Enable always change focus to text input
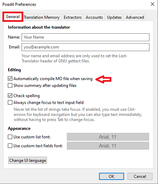Image resolution: width=158 pixels, height=184 pixels. (x=10, y=103)
